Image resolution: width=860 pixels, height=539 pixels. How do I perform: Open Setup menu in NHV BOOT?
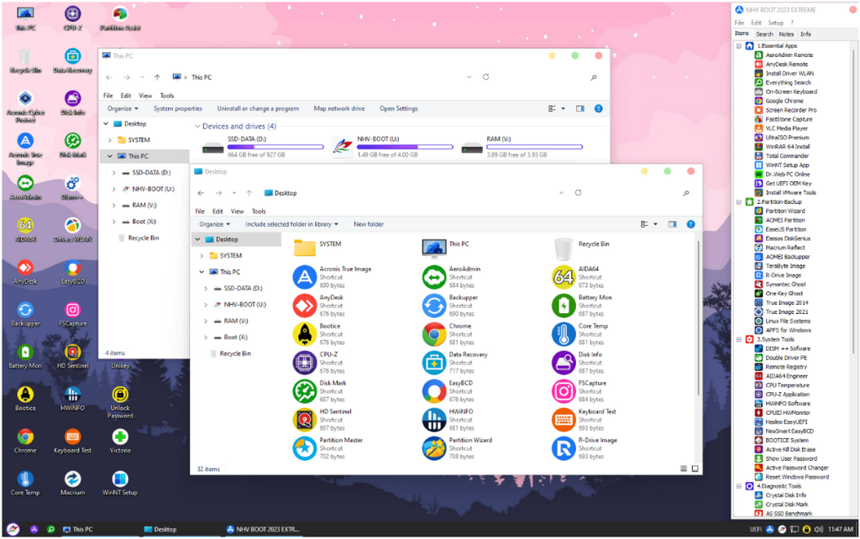[775, 23]
